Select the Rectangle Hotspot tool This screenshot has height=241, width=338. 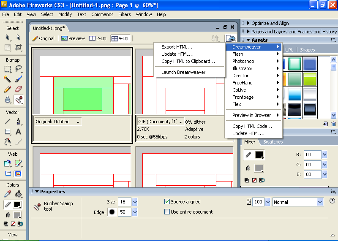pyautogui.click(x=8, y=163)
